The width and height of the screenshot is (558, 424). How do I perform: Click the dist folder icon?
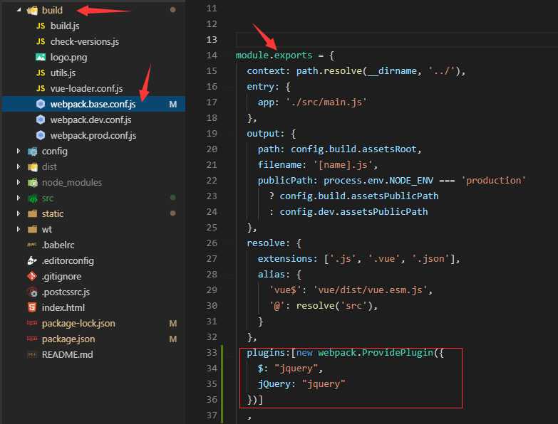[x=32, y=167]
